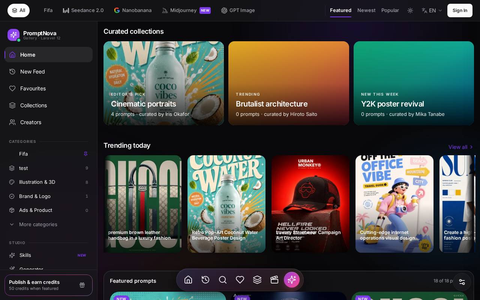Click the layers icon in the floating dock

(257, 280)
